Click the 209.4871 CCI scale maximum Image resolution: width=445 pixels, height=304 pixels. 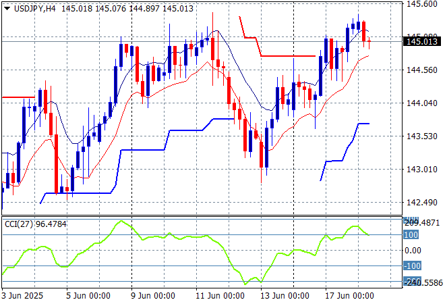coord(423,223)
